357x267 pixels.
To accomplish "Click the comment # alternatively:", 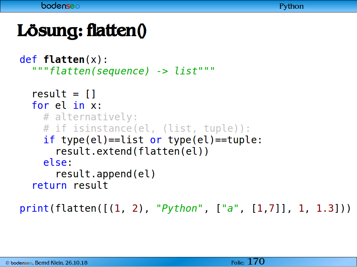I will [90, 117].
